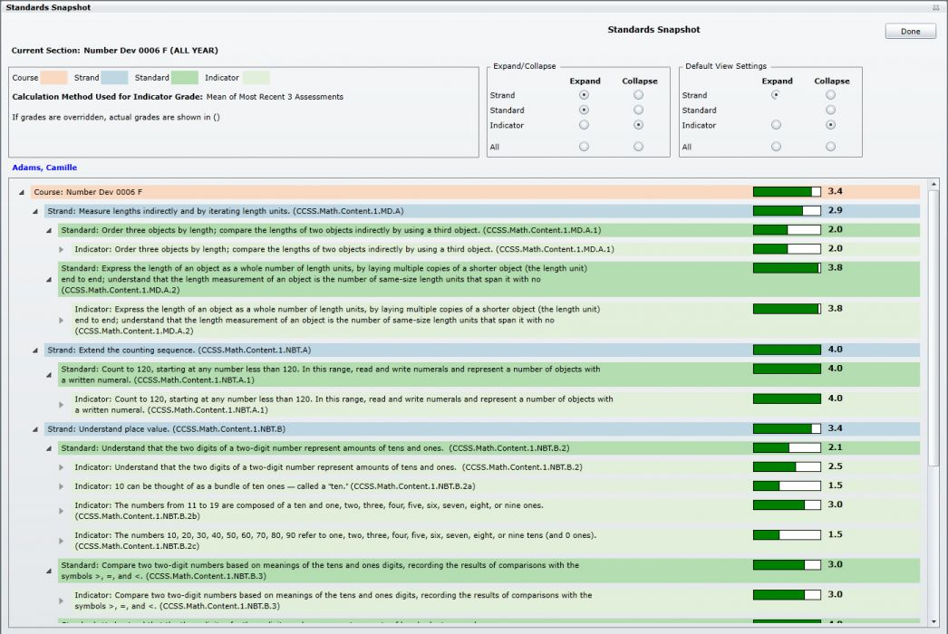The image size is (948, 634).
Task: Collapse Standard: Count to 120 row
Action: click(49, 375)
